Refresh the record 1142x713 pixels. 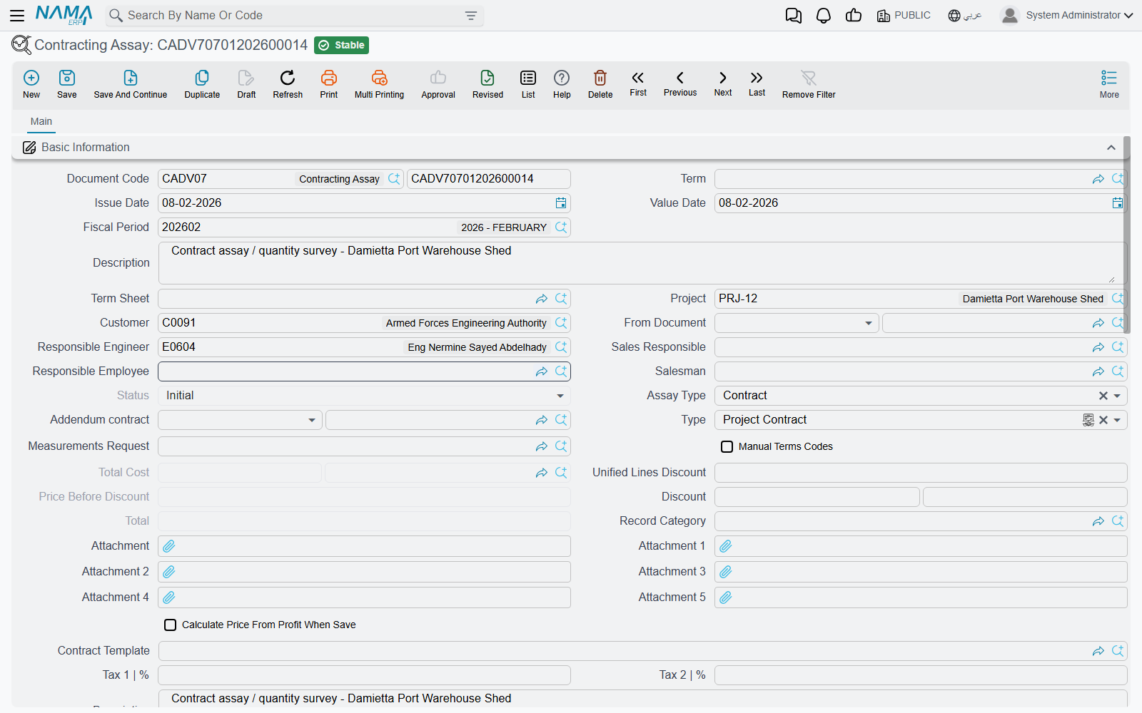288,84
